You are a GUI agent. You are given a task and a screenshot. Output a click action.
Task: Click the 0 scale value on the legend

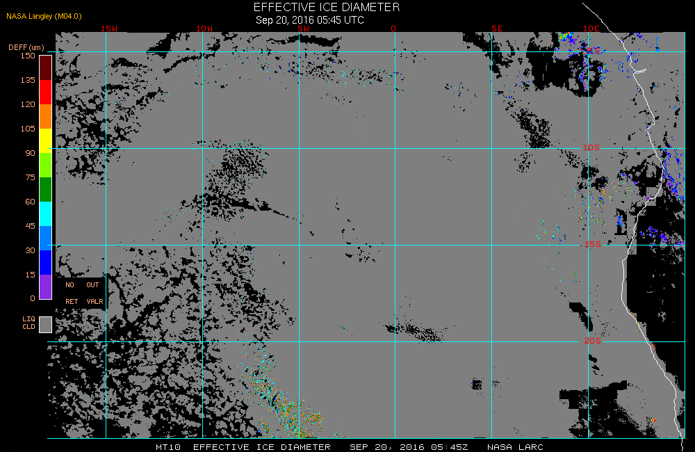(33, 298)
